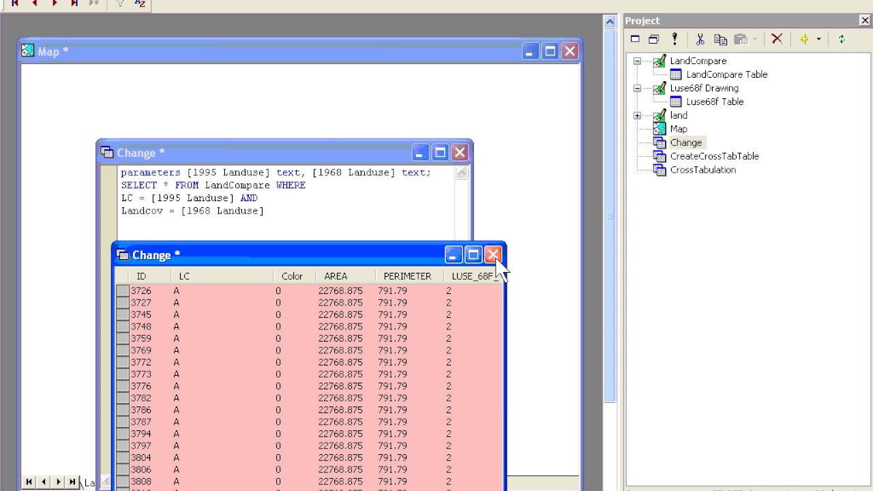This screenshot has width=873, height=491.
Task: Collapse the LandCompare tree node
Action: (x=637, y=61)
